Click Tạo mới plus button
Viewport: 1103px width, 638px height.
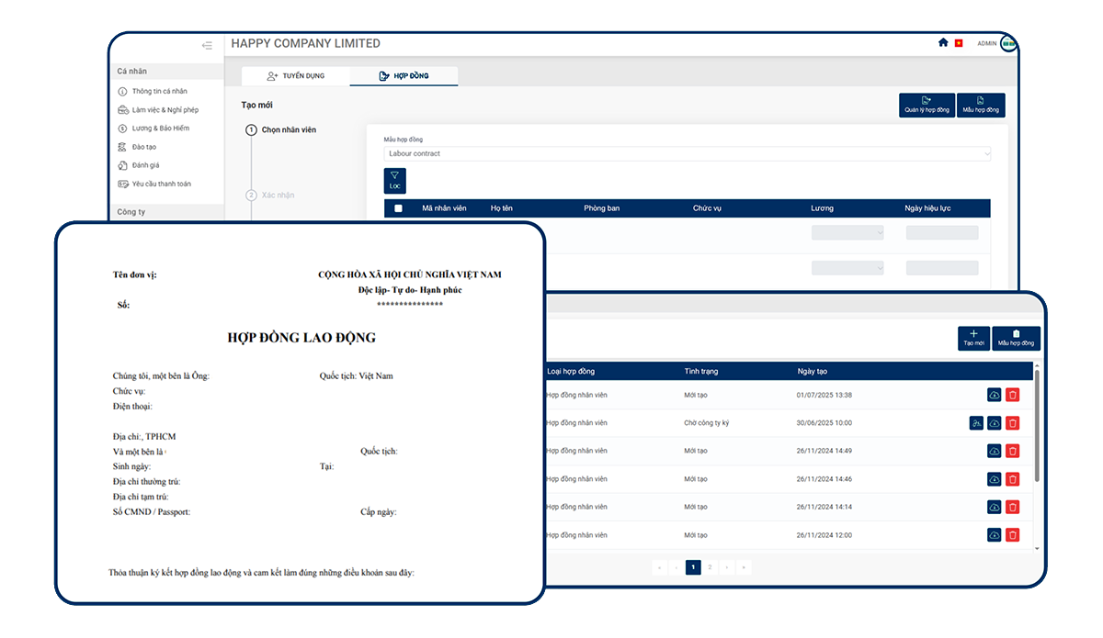[973, 338]
